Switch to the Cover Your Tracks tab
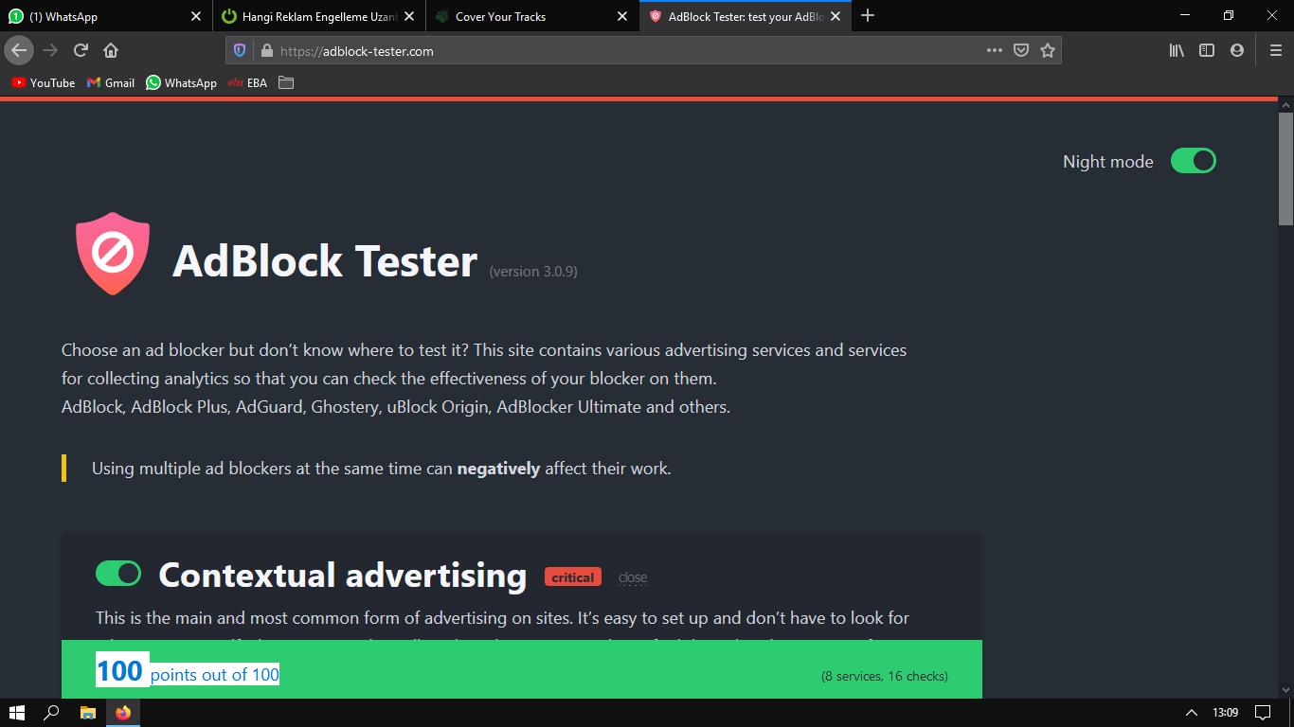Image resolution: width=1294 pixels, height=727 pixels. tap(532, 16)
